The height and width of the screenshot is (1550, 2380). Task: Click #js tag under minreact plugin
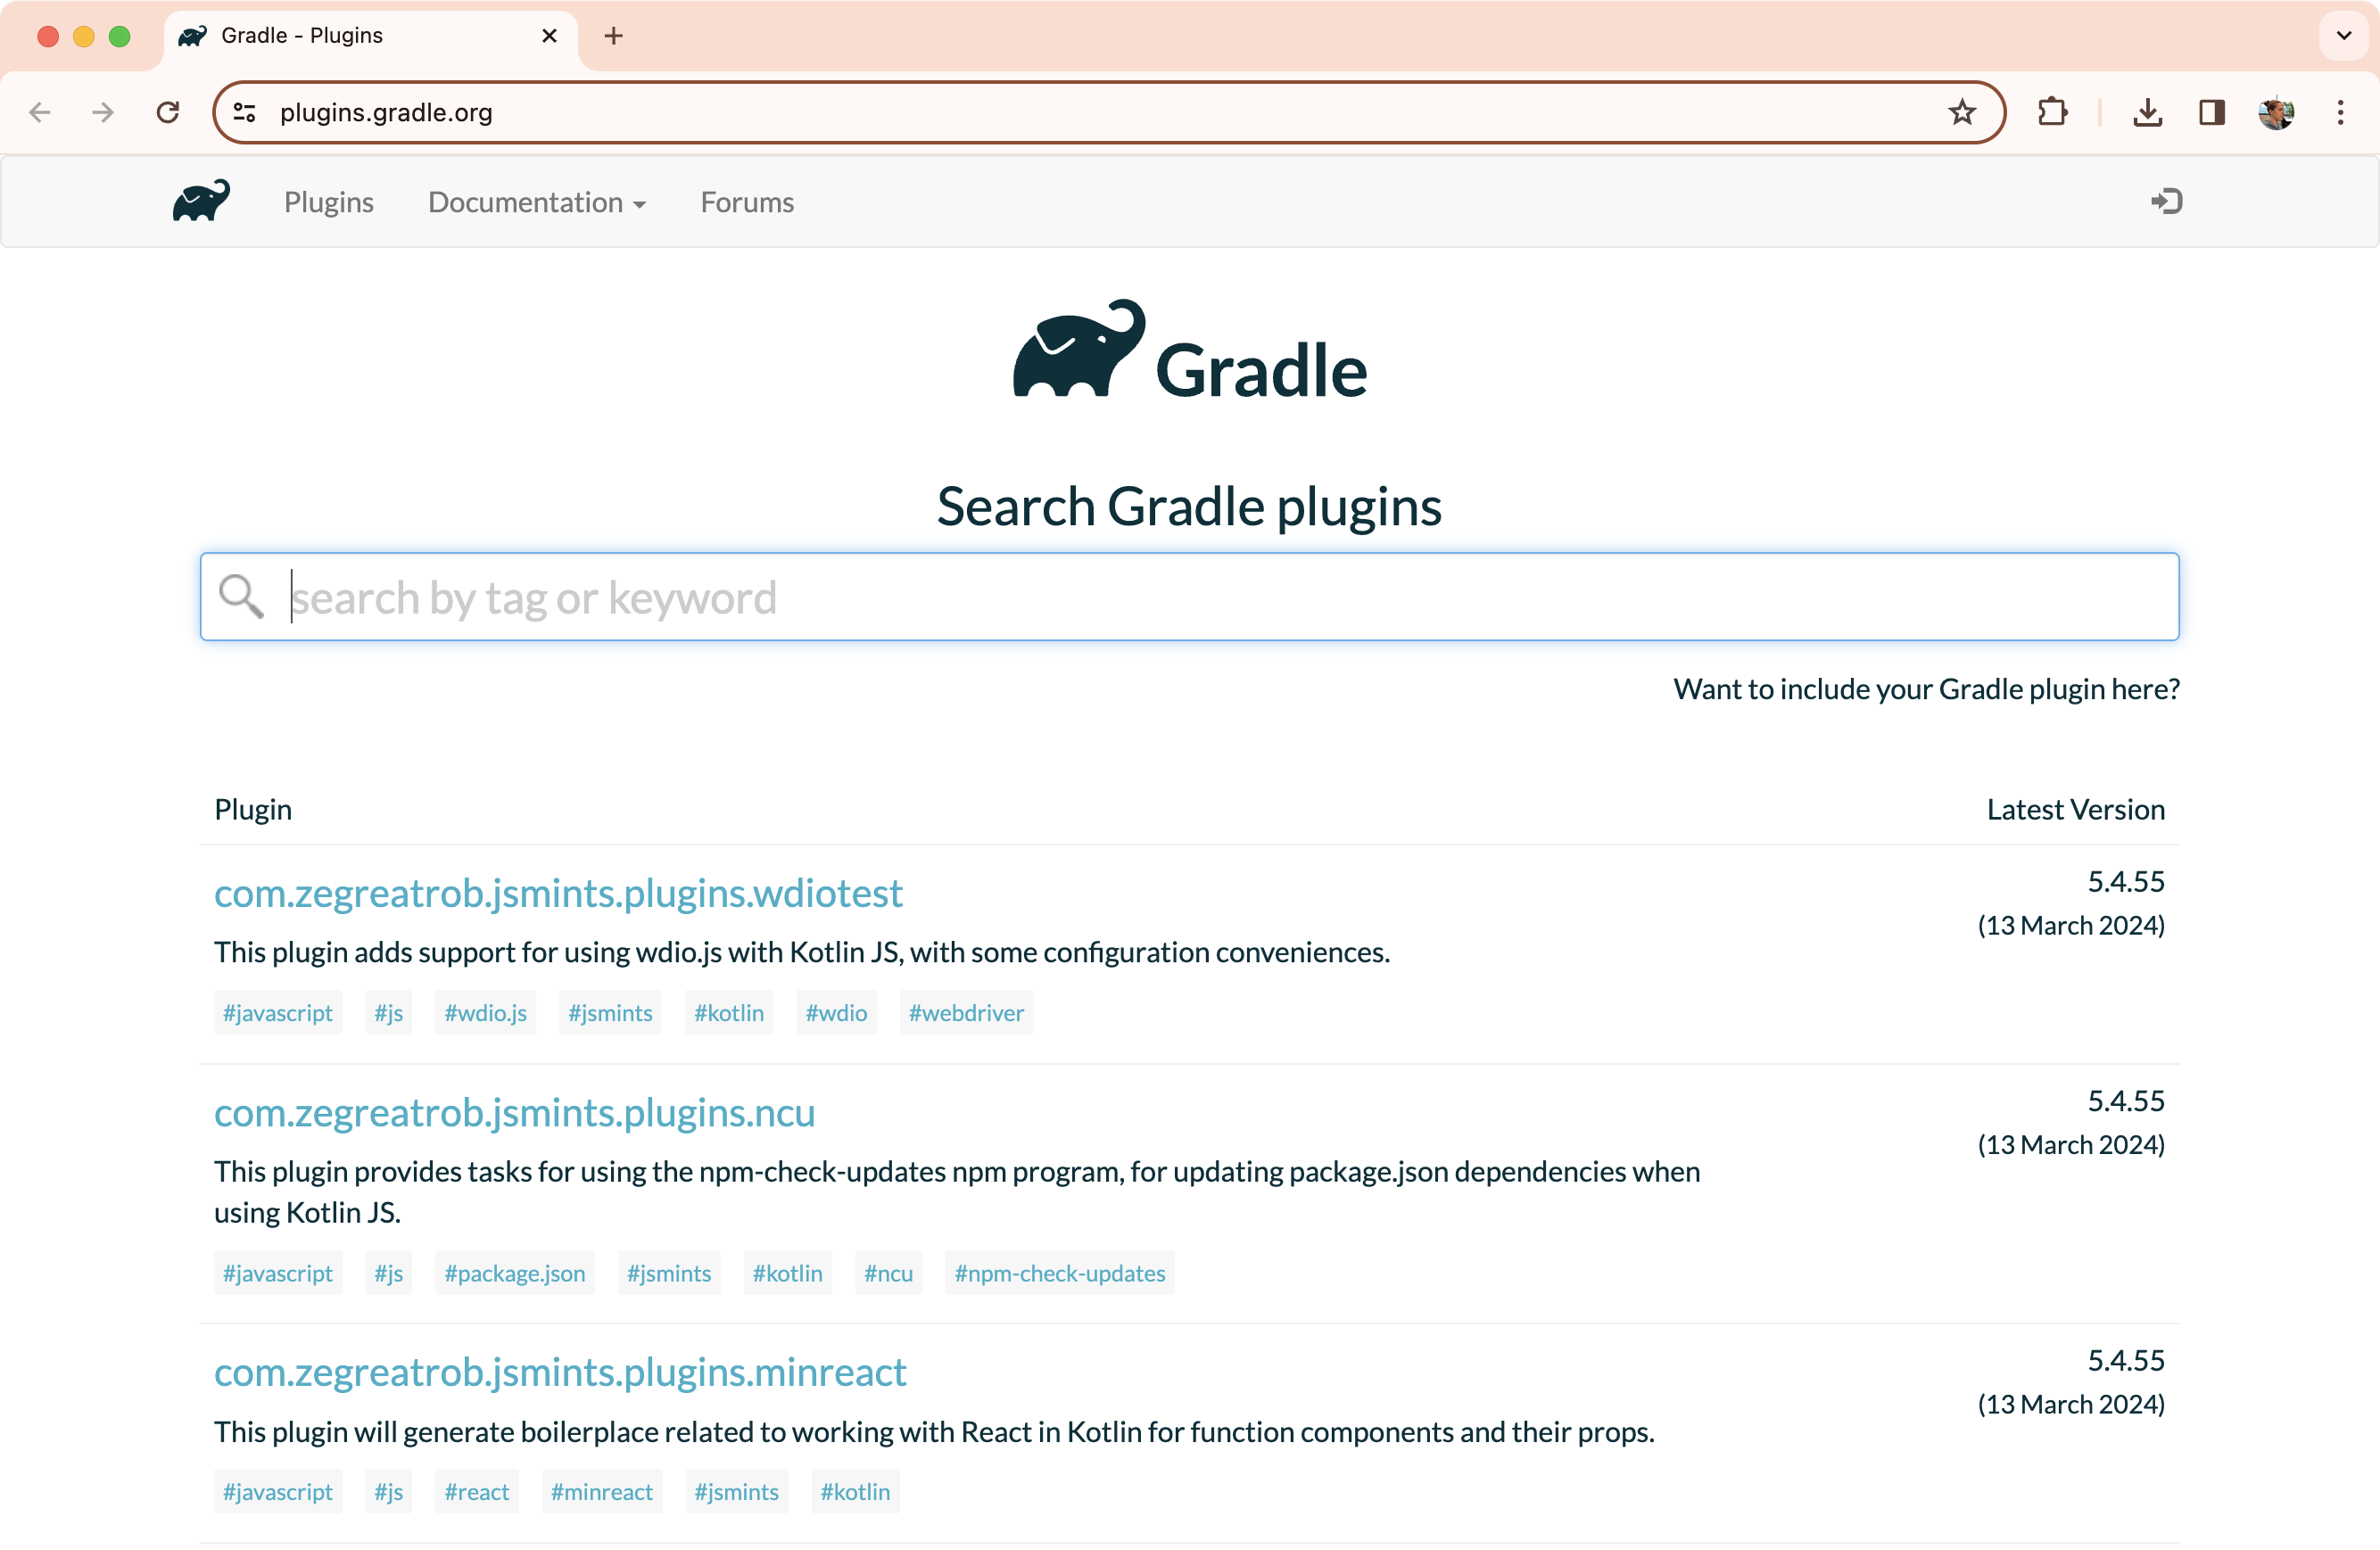pyautogui.click(x=389, y=1492)
